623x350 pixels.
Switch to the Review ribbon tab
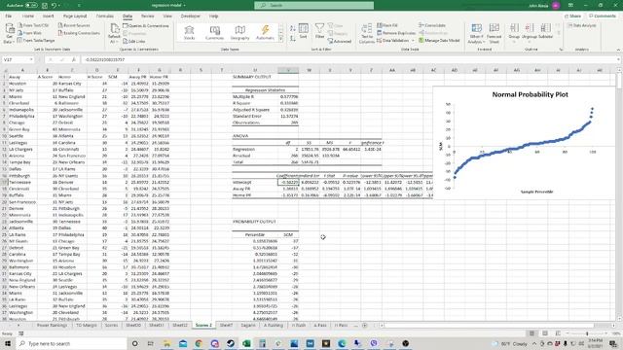pos(147,16)
